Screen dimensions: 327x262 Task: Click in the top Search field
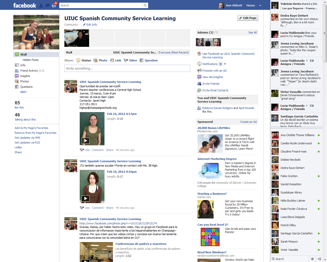101,5
